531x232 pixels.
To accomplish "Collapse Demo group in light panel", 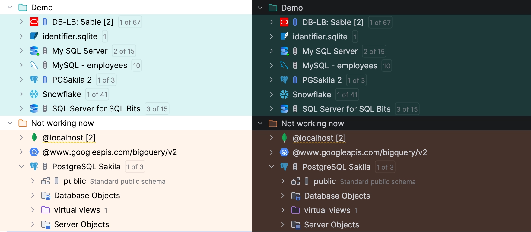I will (10, 7).
